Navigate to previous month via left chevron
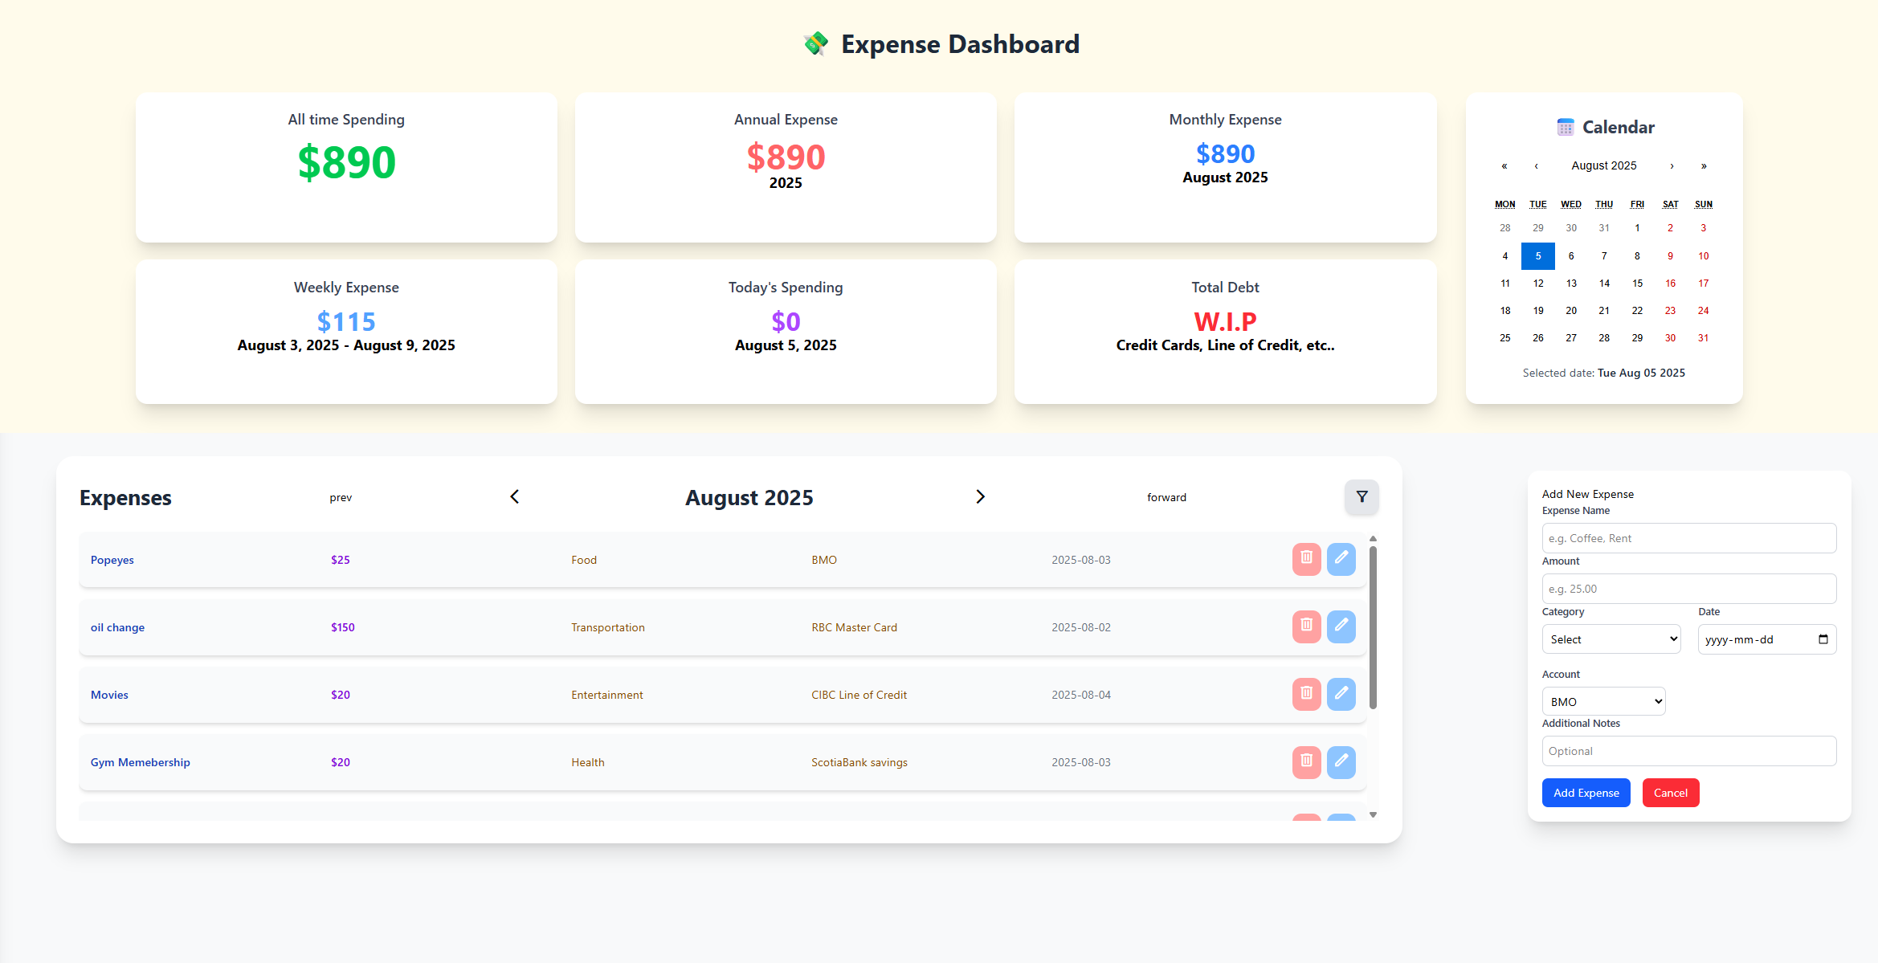The width and height of the screenshot is (1878, 963). [x=513, y=496]
